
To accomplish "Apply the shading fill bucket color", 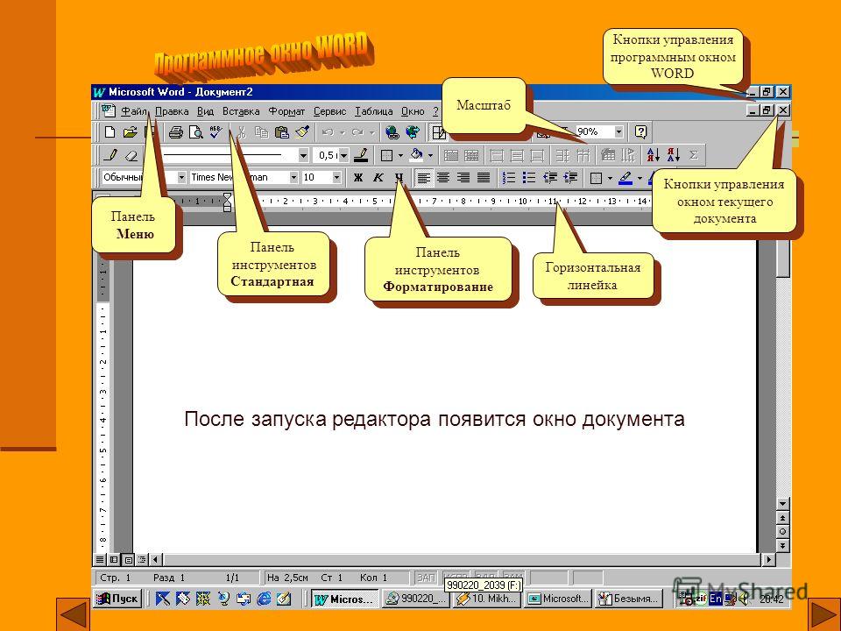I will pyautogui.click(x=417, y=155).
